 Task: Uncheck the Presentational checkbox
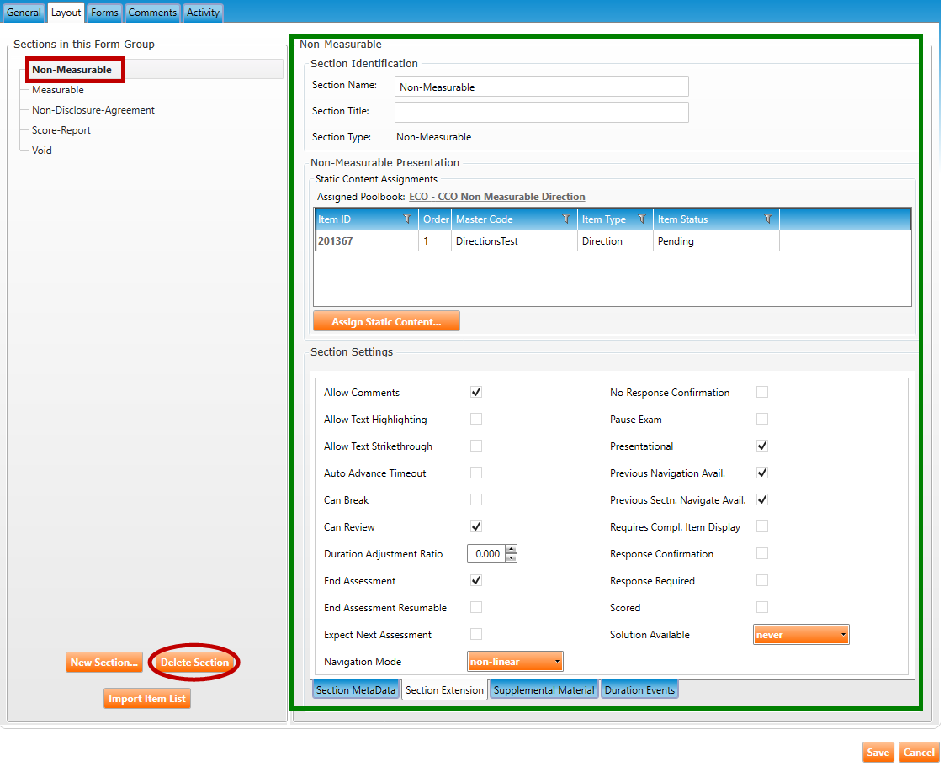[x=762, y=446]
